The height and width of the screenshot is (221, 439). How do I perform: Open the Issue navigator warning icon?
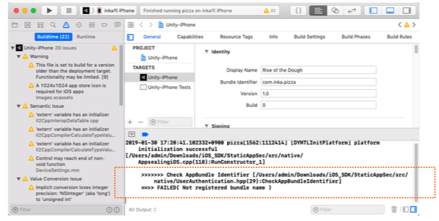click(x=66, y=25)
